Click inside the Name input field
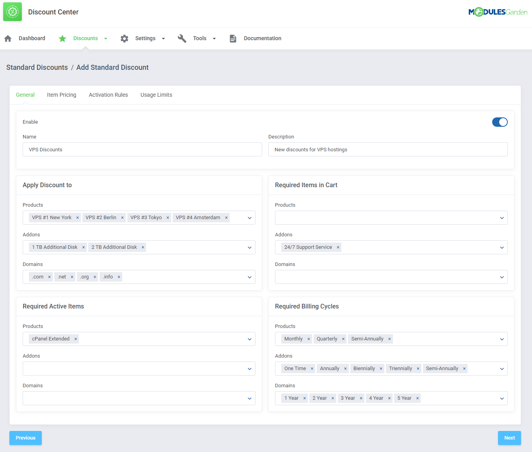Viewport: 532px width, 452px height. pyautogui.click(x=142, y=149)
